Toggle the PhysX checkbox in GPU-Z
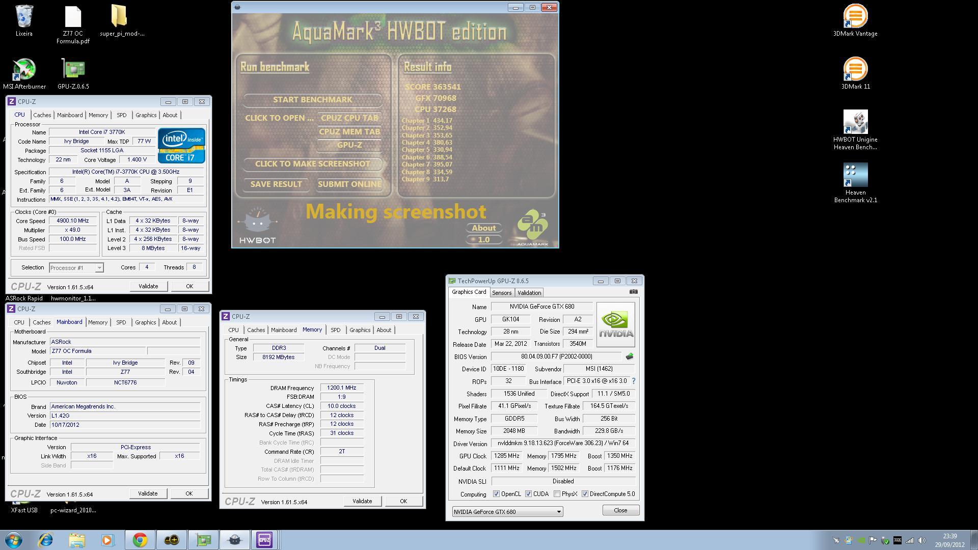 557,494
